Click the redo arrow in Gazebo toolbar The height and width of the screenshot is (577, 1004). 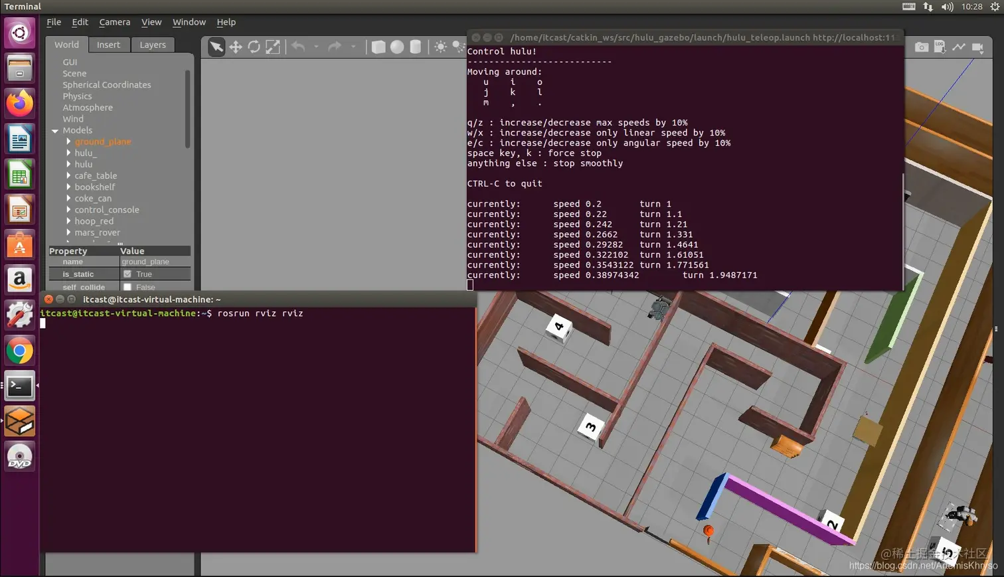[335, 46]
